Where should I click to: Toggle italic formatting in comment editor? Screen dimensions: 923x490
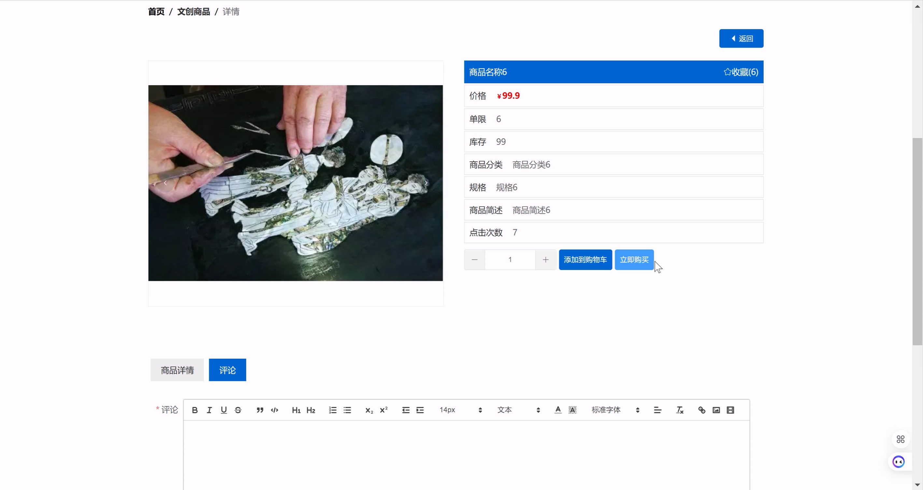point(209,410)
